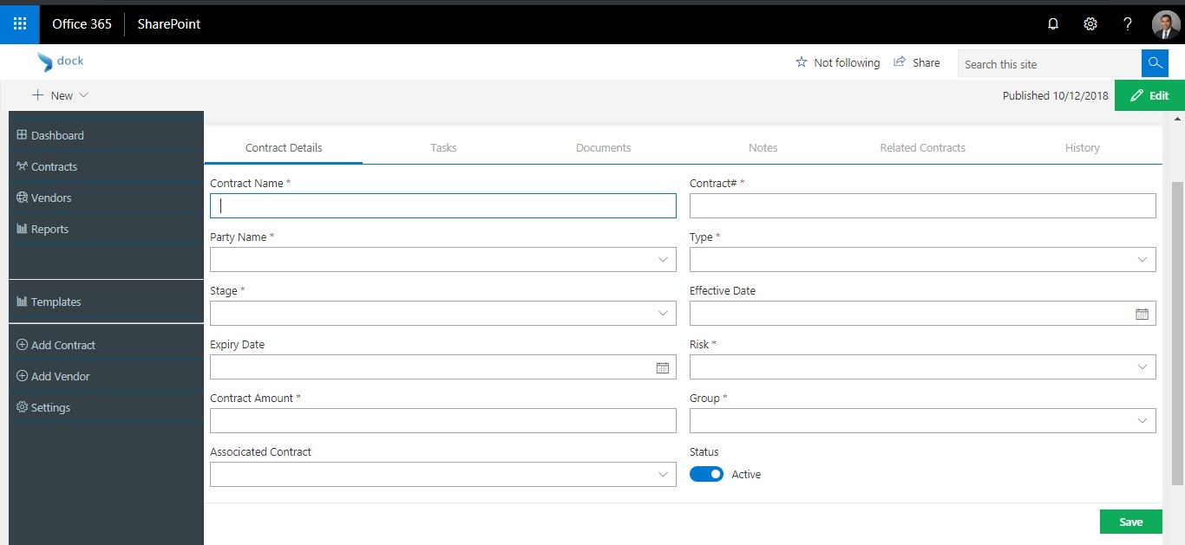Click the search magnifier icon
The image size is (1185, 545).
click(x=1155, y=62)
